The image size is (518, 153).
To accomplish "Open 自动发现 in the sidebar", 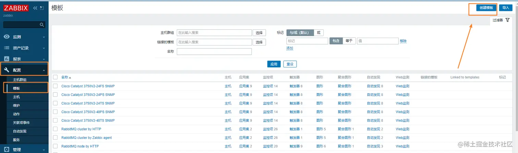I will (20, 131).
